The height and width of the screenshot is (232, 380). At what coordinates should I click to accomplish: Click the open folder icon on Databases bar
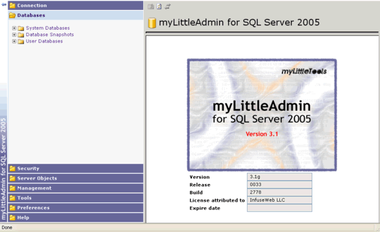tap(13, 15)
